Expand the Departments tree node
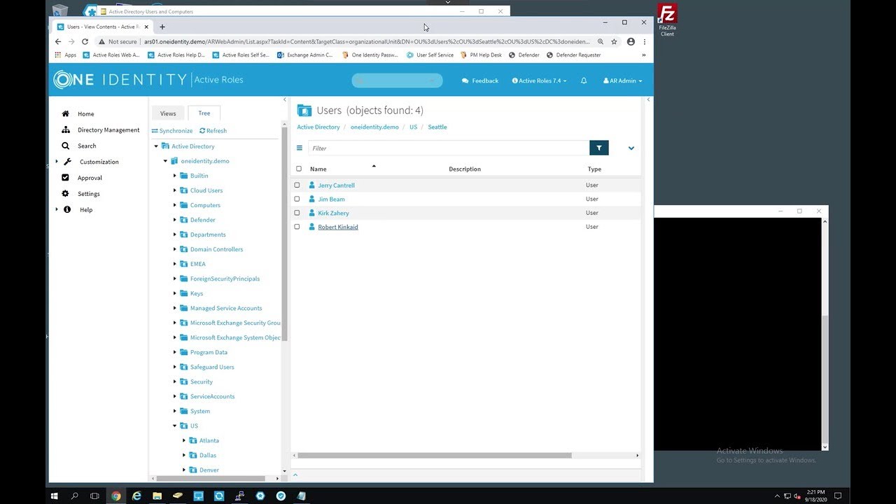896x504 pixels. point(175,234)
